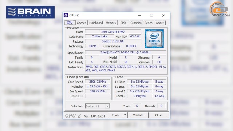Open the Tools dropdown arrow

click(x=125, y=115)
